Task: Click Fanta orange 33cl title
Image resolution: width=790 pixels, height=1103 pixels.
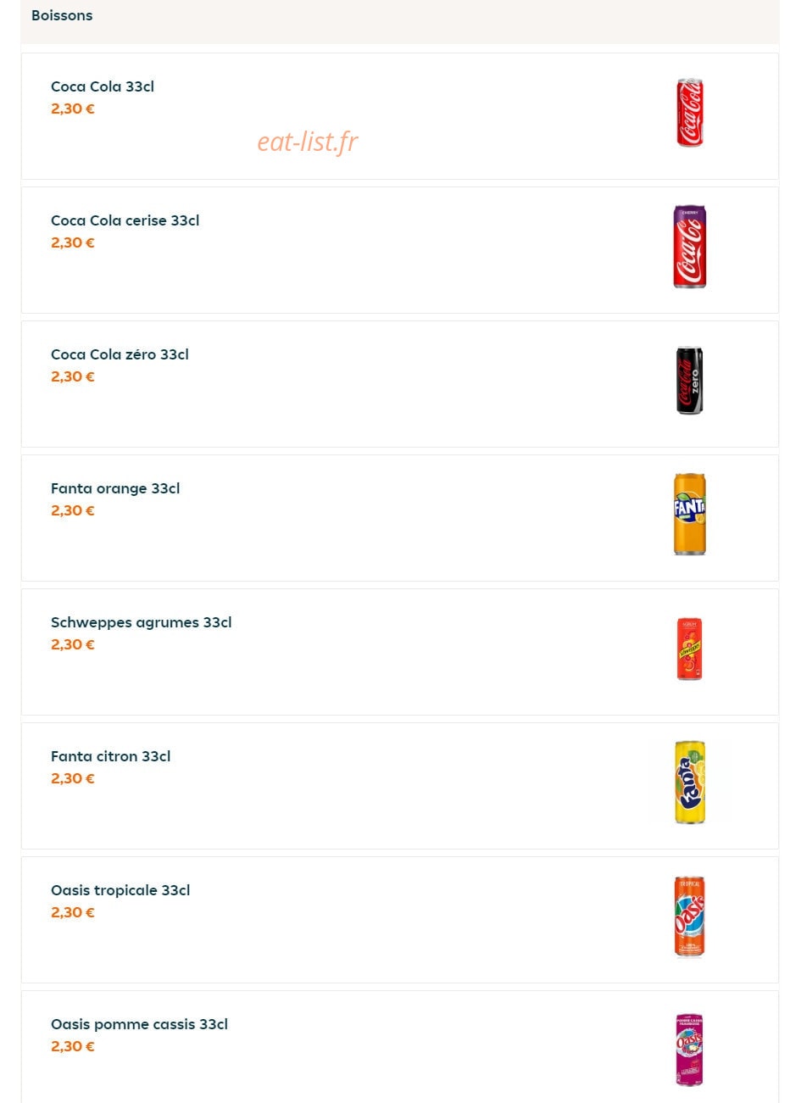Action: (115, 488)
